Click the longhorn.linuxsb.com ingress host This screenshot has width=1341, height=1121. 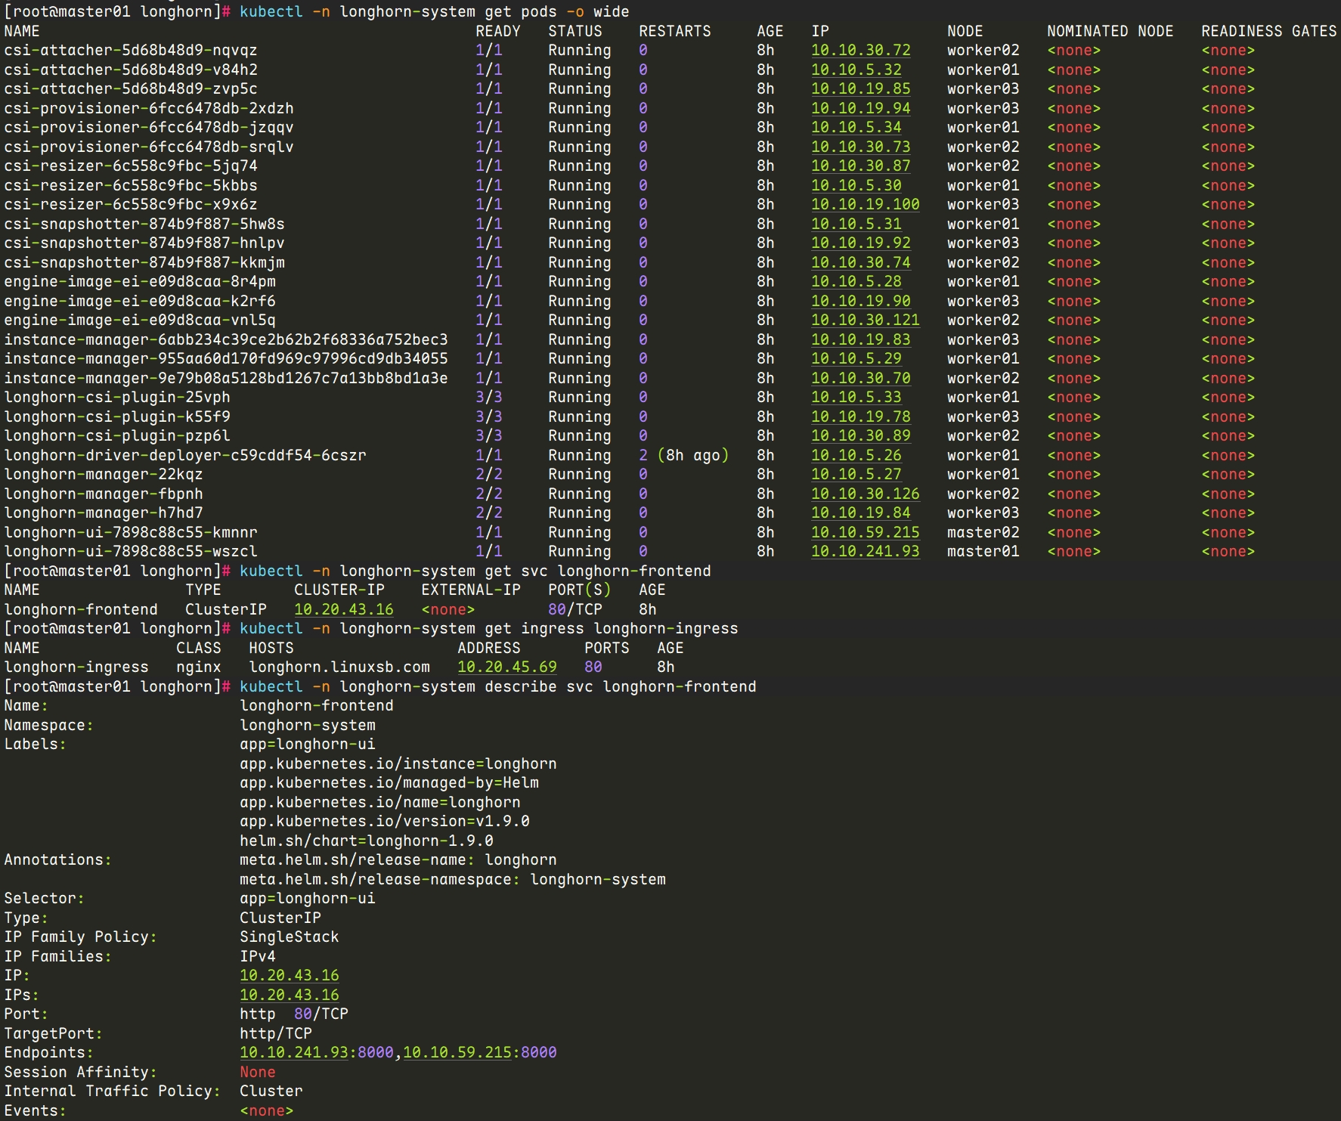click(x=339, y=667)
